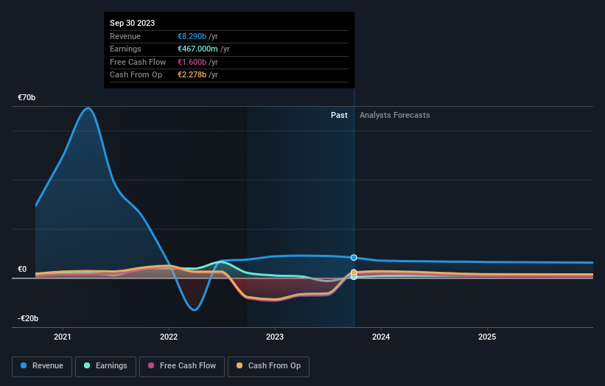Click the 2024 x-axis year label

tap(381, 337)
